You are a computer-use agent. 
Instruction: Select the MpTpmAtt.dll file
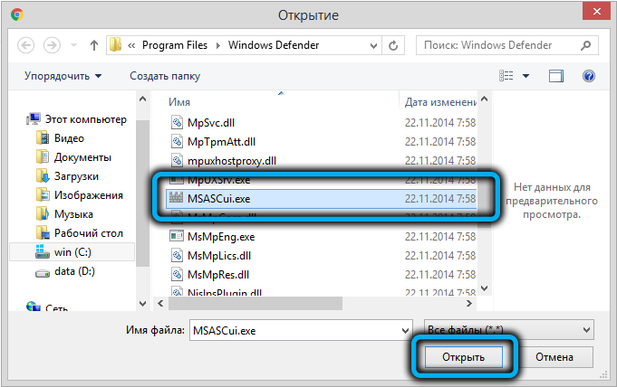[x=221, y=141]
